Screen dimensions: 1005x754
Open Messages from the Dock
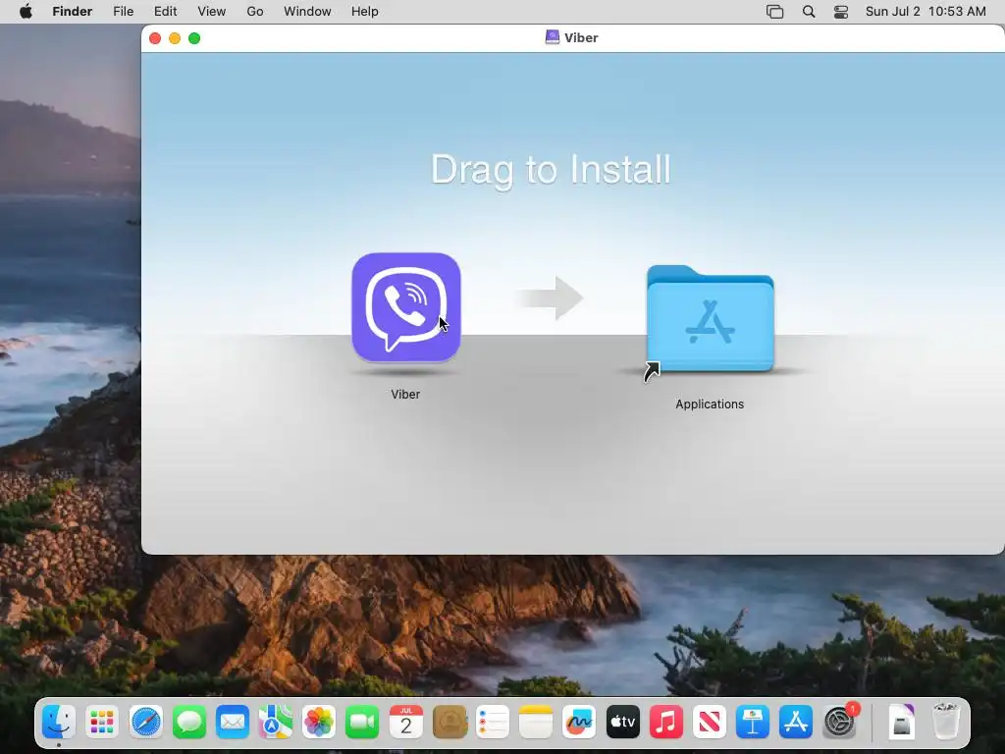[189, 723]
